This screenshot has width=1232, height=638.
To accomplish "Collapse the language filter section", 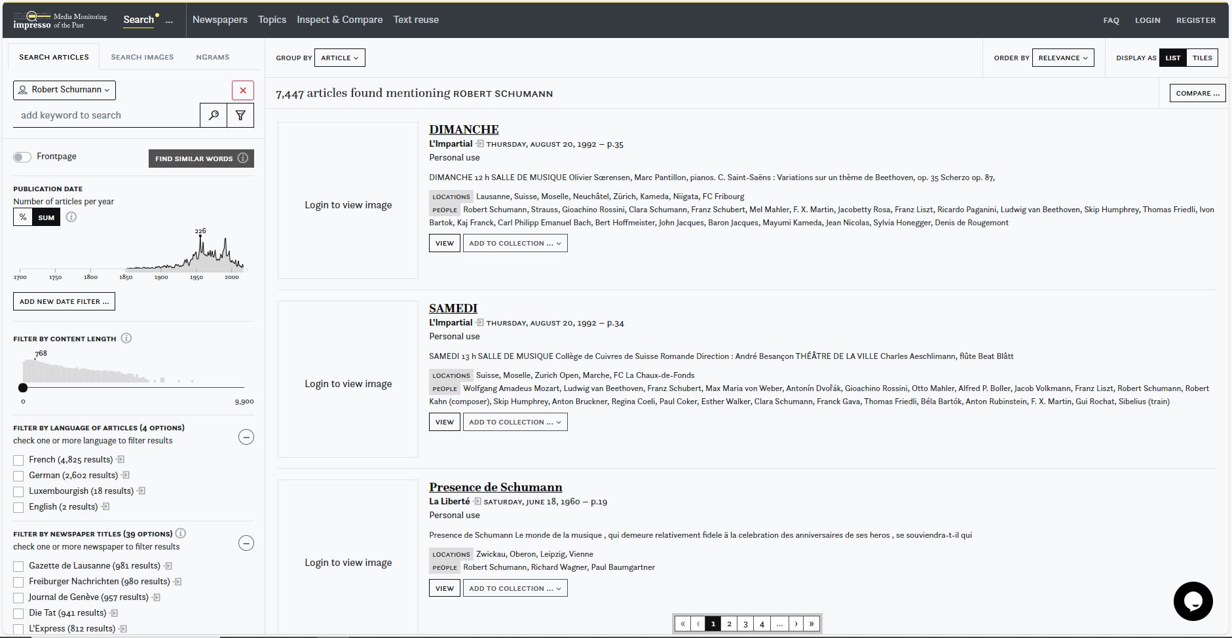I will [x=246, y=437].
